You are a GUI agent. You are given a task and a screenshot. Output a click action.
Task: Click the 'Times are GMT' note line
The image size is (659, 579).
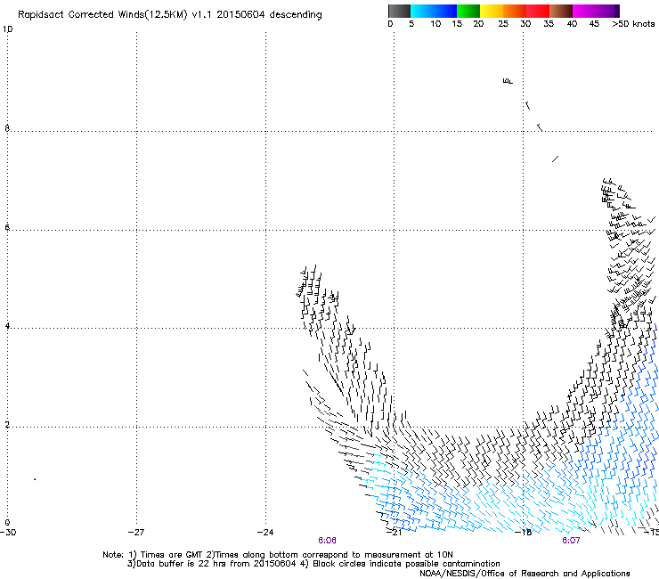point(278,555)
